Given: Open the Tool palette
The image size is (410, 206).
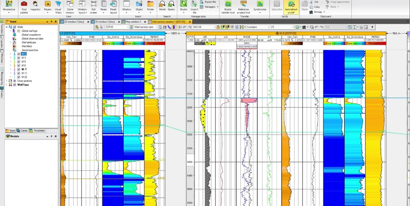Looking at the screenshot, I should pyautogui.click(x=24, y=7).
